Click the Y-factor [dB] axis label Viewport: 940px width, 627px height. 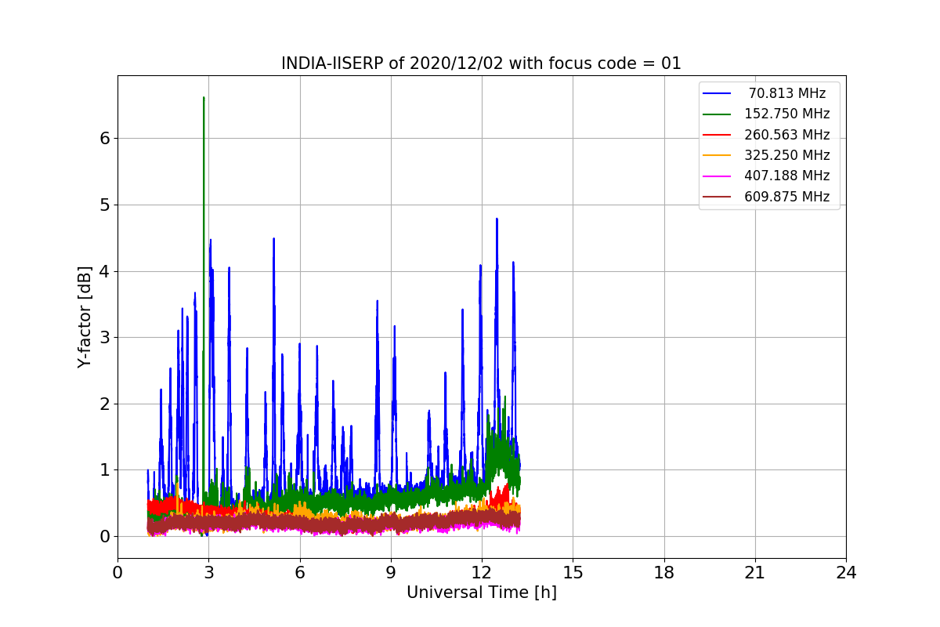[85, 317]
